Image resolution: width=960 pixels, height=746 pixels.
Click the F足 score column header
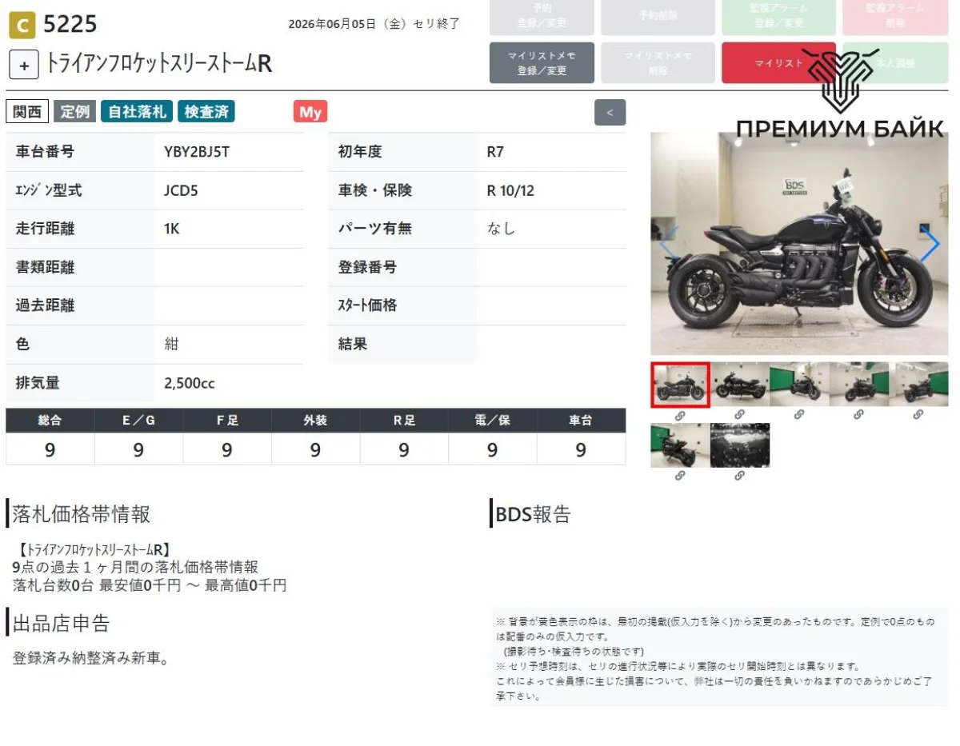click(x=227, y=421)
